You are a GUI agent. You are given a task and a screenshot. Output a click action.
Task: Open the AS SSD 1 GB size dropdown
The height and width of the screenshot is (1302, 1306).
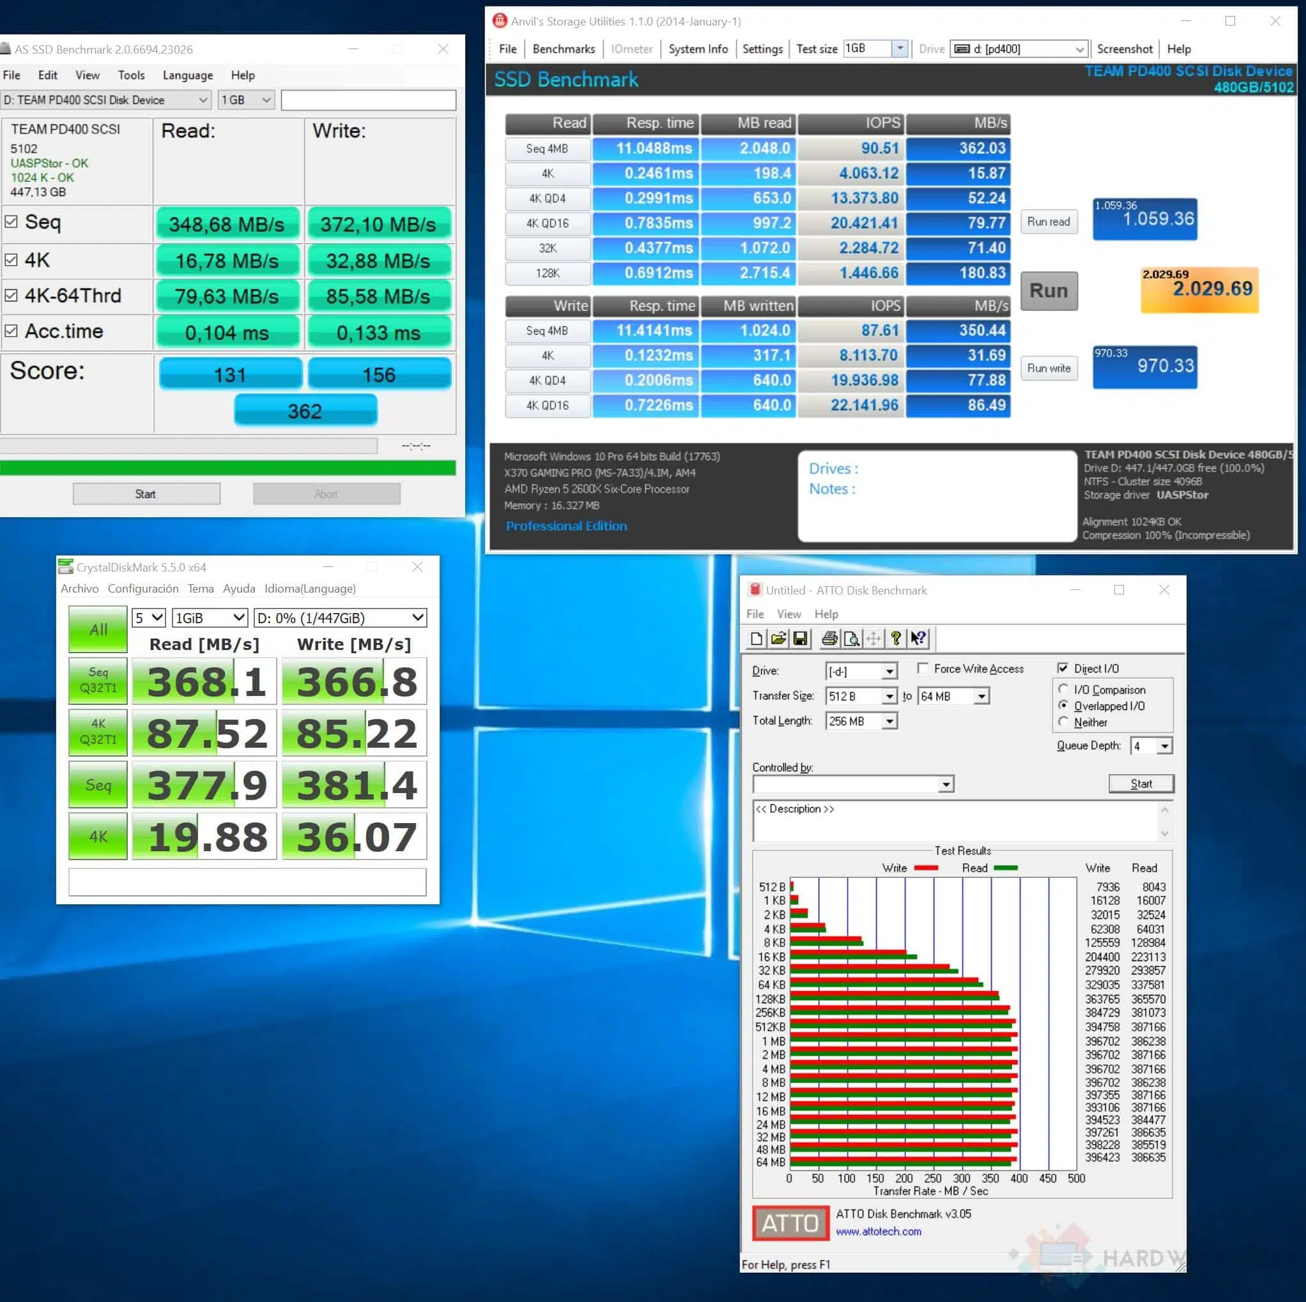(x=246, y=100)
